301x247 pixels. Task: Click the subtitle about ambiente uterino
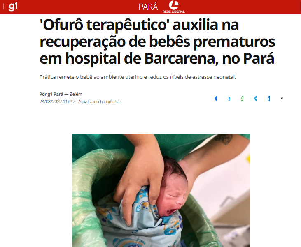click(x=138, y=77)
